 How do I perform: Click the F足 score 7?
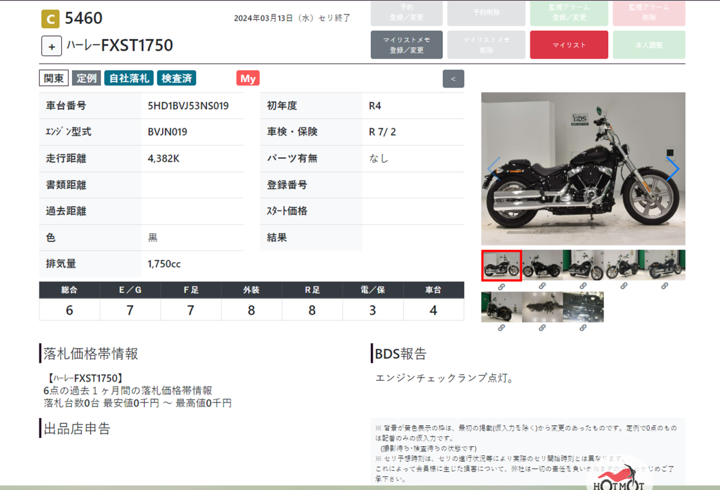coord(191,310)
